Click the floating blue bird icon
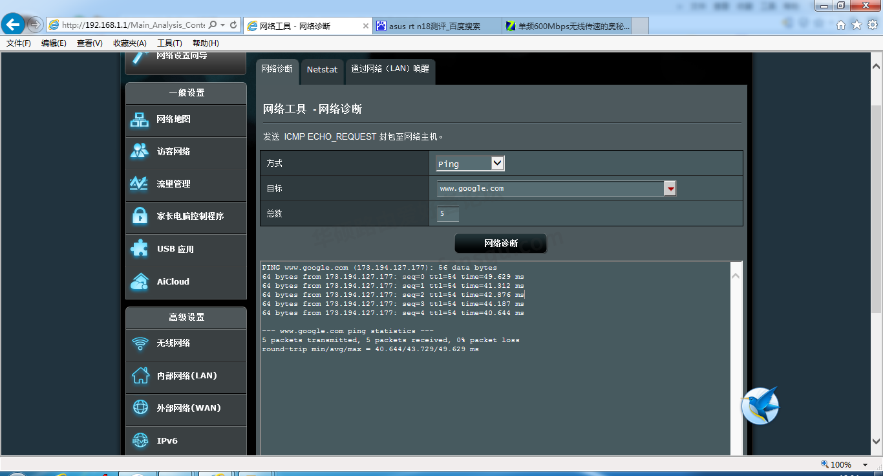883x476 pixels. (x=761, y=406)
